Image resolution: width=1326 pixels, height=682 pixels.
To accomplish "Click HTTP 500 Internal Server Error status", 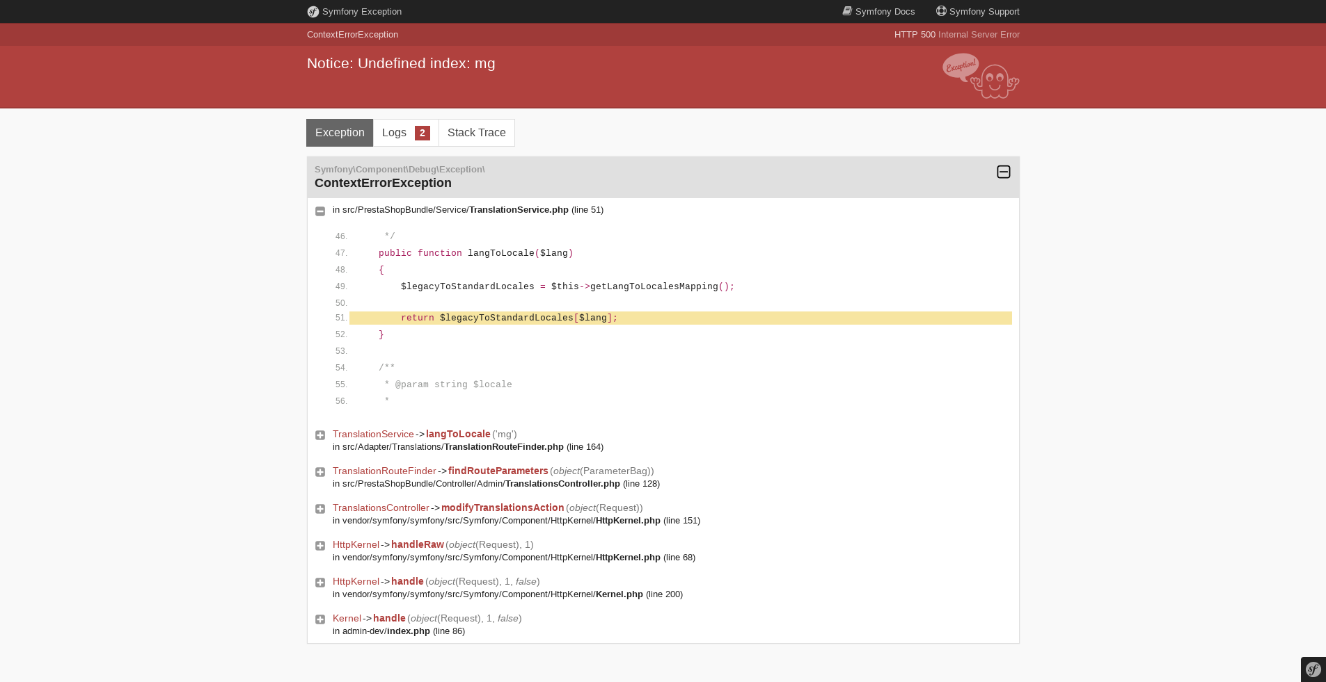I will (x=957, y=35).
